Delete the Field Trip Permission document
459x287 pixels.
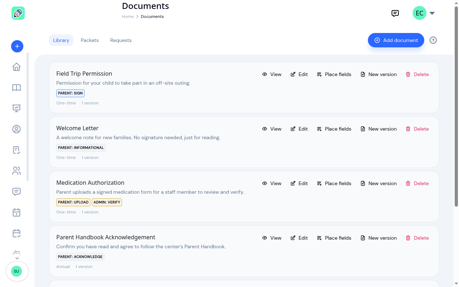pyautogui.click(x=417, y=74)
